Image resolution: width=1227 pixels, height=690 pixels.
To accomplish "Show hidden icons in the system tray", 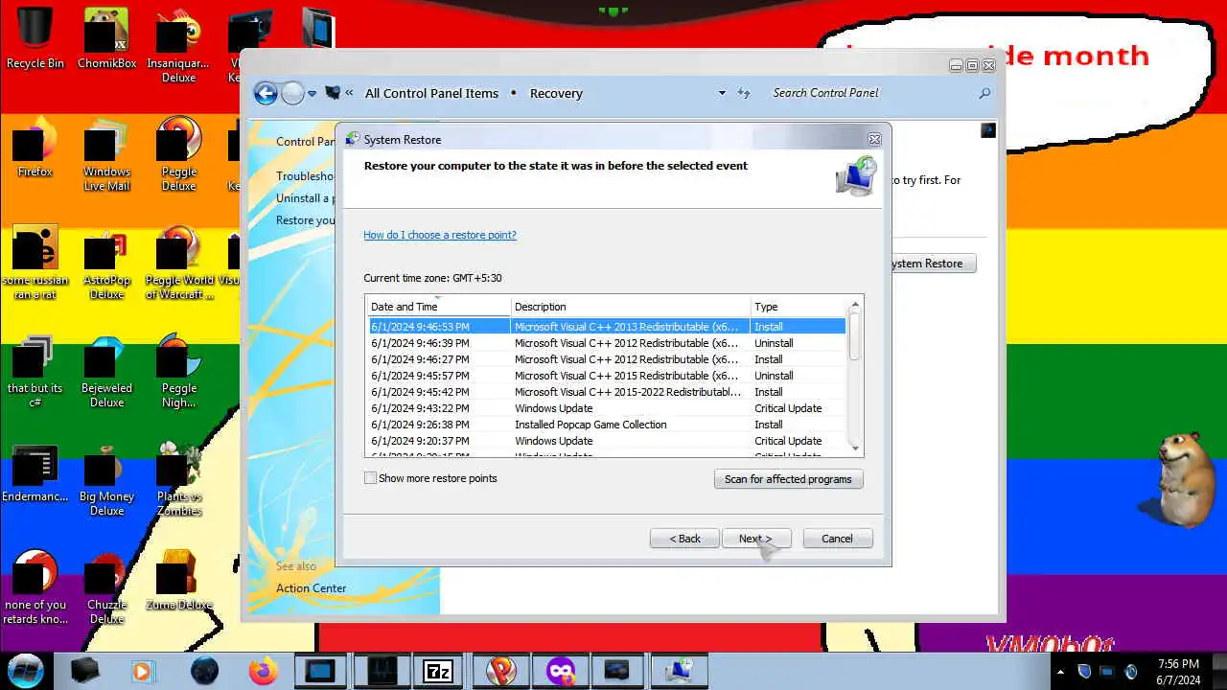I will [1059, 672].
